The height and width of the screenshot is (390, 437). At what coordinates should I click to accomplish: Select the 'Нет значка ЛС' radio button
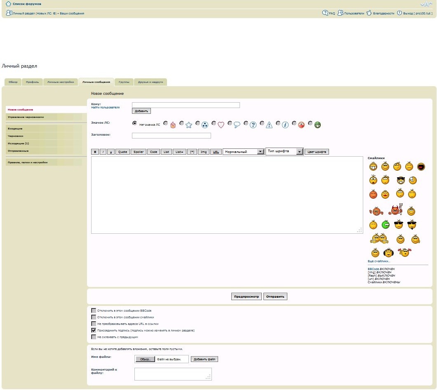coord(134,123)
